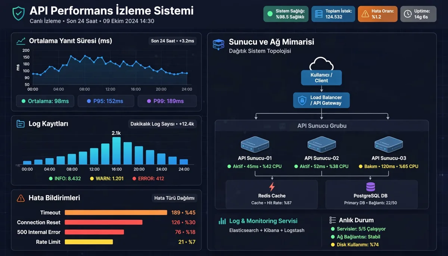Select the Dakikalık Log Sayısı +12.4k chip
Viewport: 448px width, 256px height.
pyautogui.click(x=162, y=124)
